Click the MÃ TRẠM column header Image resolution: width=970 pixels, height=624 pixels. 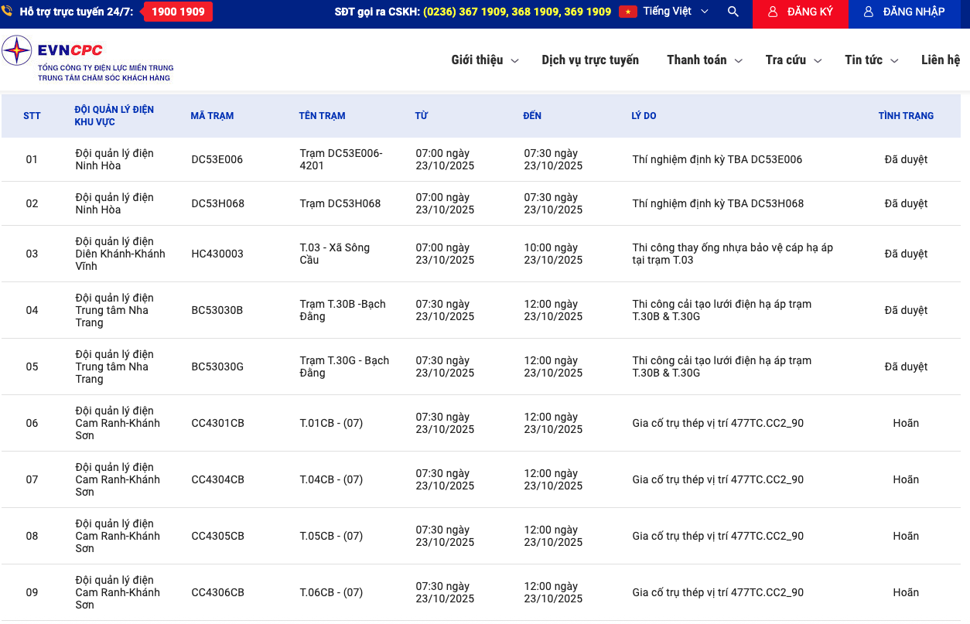click(212, 116)
